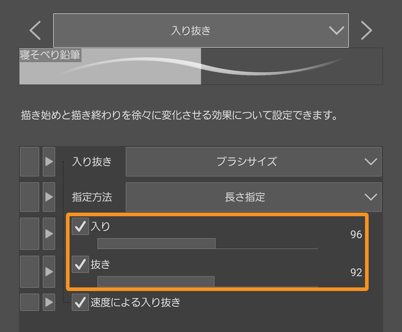Toggle the show-in-palette box for 指定方法 row

[29, 197]
